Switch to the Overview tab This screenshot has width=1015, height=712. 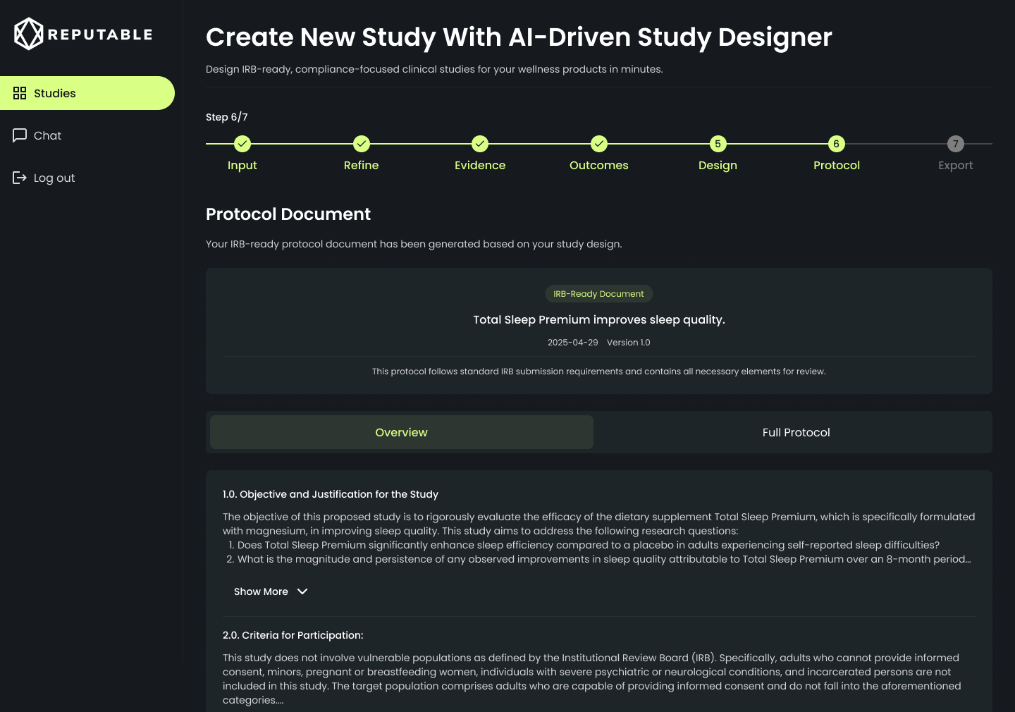tap(402, 432)
